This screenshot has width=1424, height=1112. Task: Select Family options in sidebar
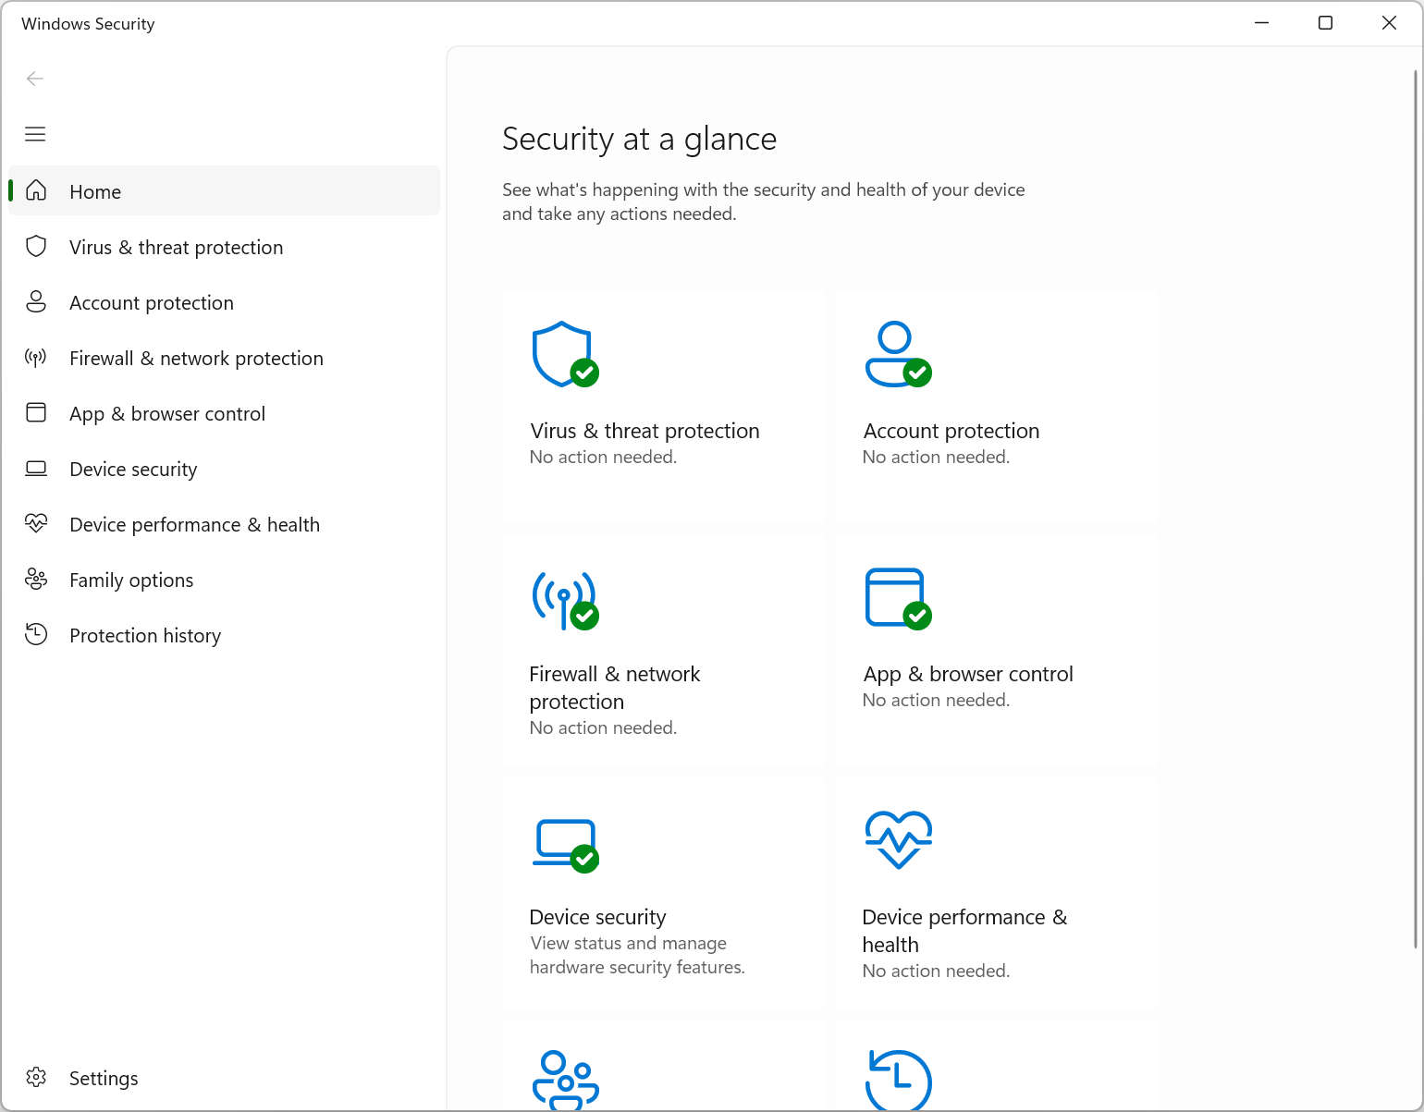pyautogui.click(x=224, y=580)
